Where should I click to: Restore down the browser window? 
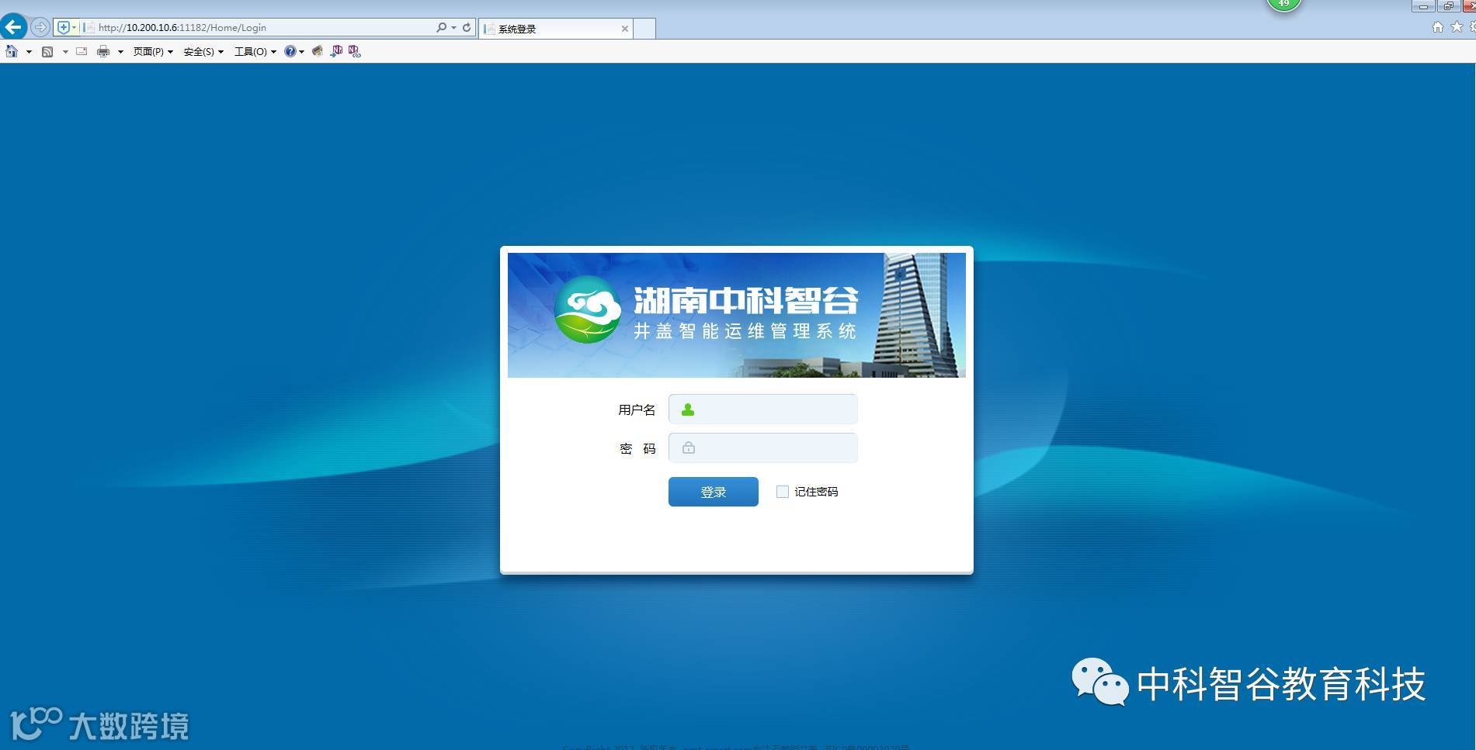1448,6
